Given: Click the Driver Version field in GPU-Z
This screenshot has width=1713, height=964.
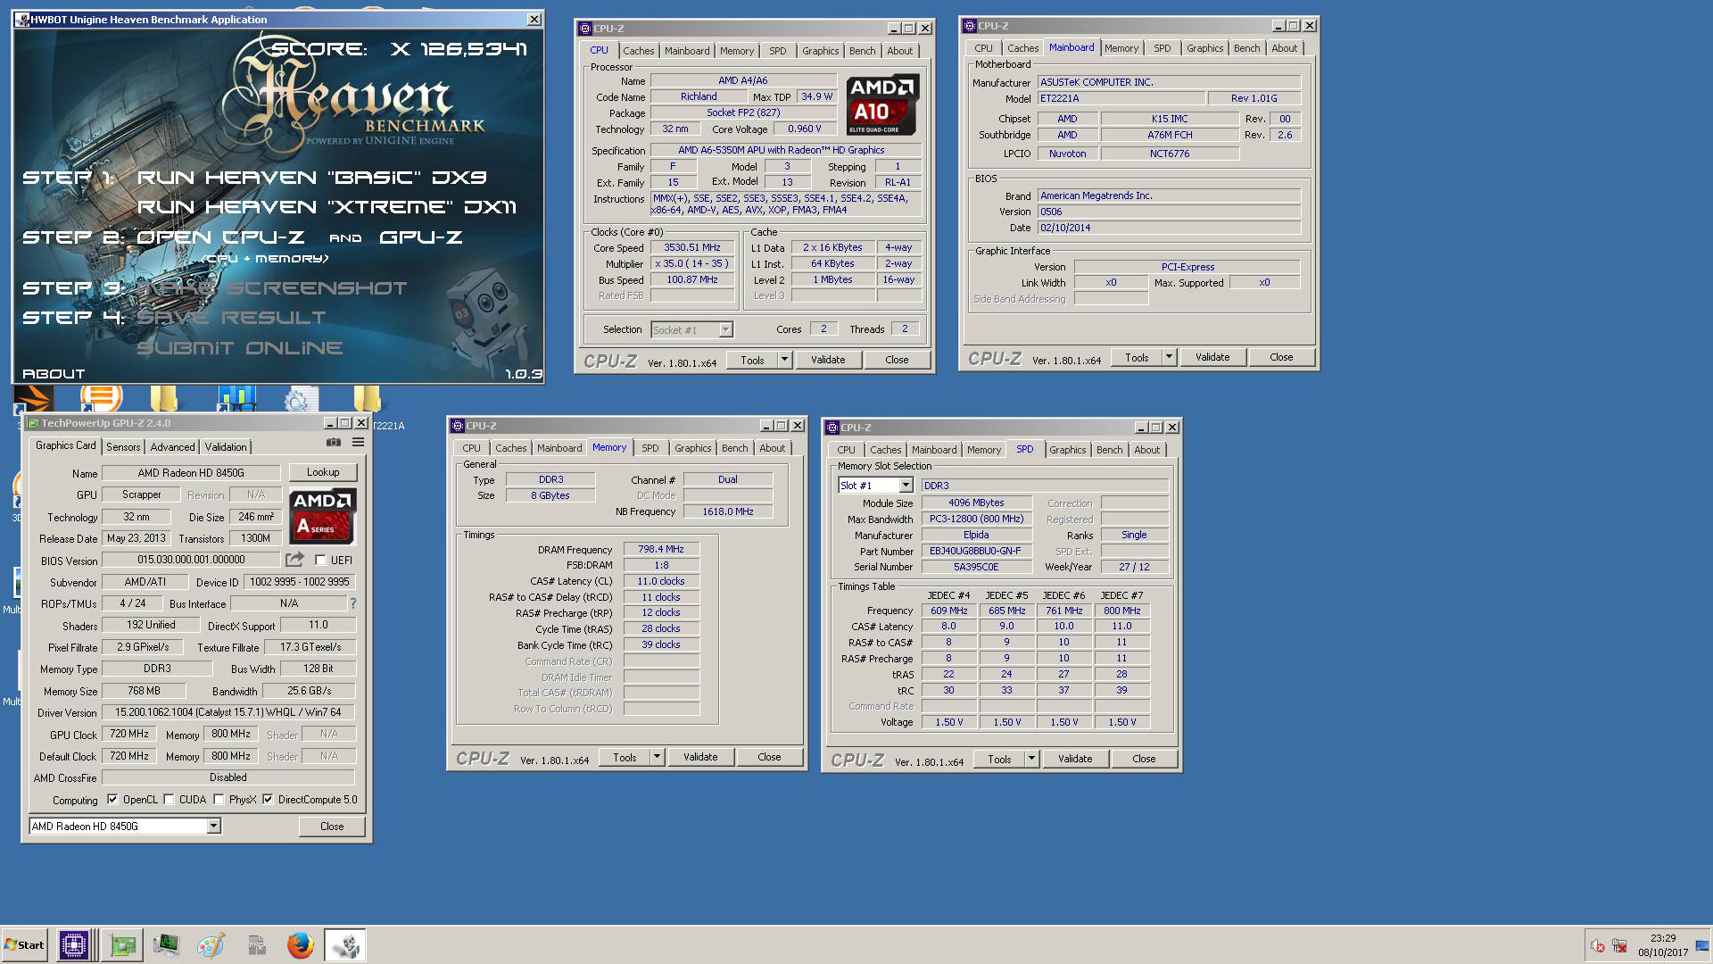Looking at the screenshot, I should 228,712.
